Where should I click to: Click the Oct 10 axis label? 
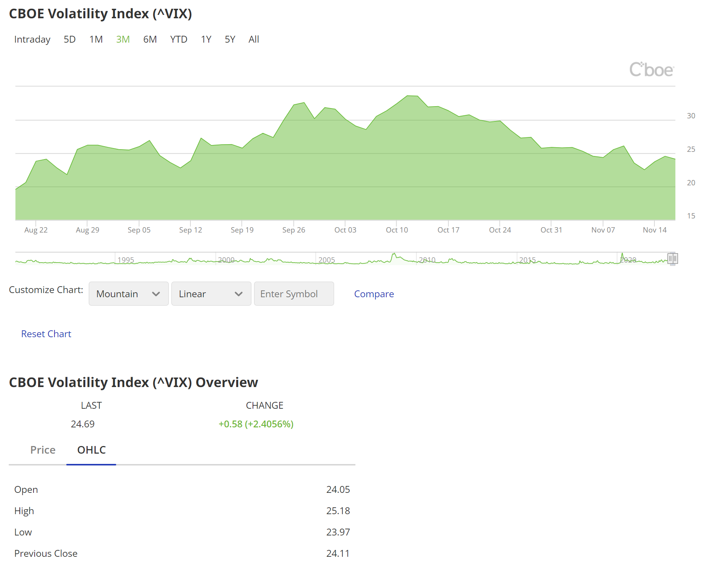click(x=397, y=230)
